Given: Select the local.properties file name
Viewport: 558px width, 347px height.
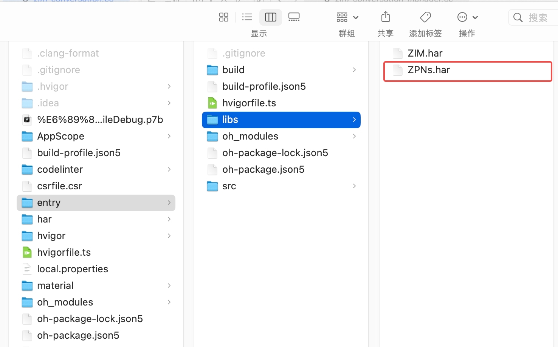Looking at the screenshot, I should (x=73, y=269).
